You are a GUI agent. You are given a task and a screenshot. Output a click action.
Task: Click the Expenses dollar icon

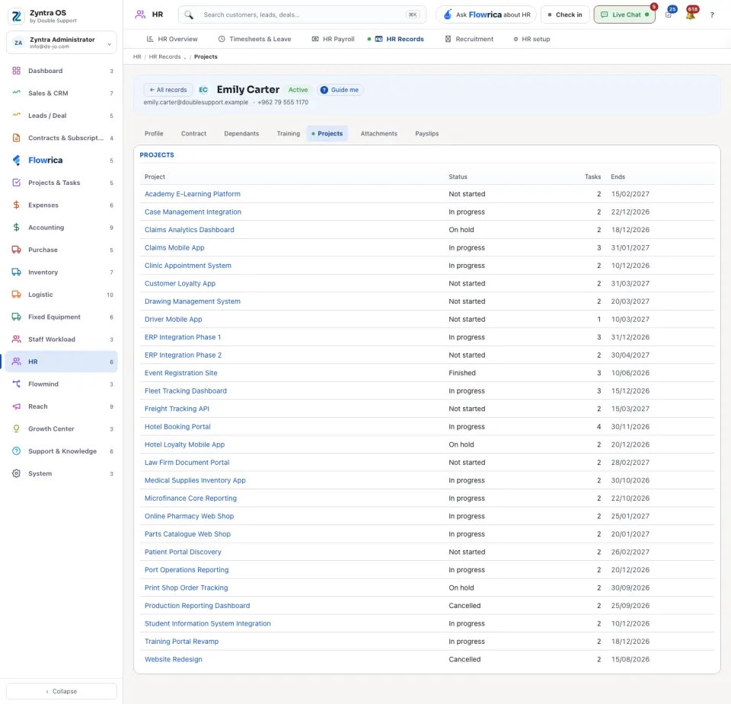(x=16, y=205)
